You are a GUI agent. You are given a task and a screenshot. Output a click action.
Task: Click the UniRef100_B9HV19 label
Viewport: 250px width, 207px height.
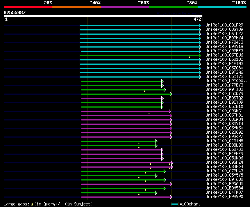pos(224,47)
